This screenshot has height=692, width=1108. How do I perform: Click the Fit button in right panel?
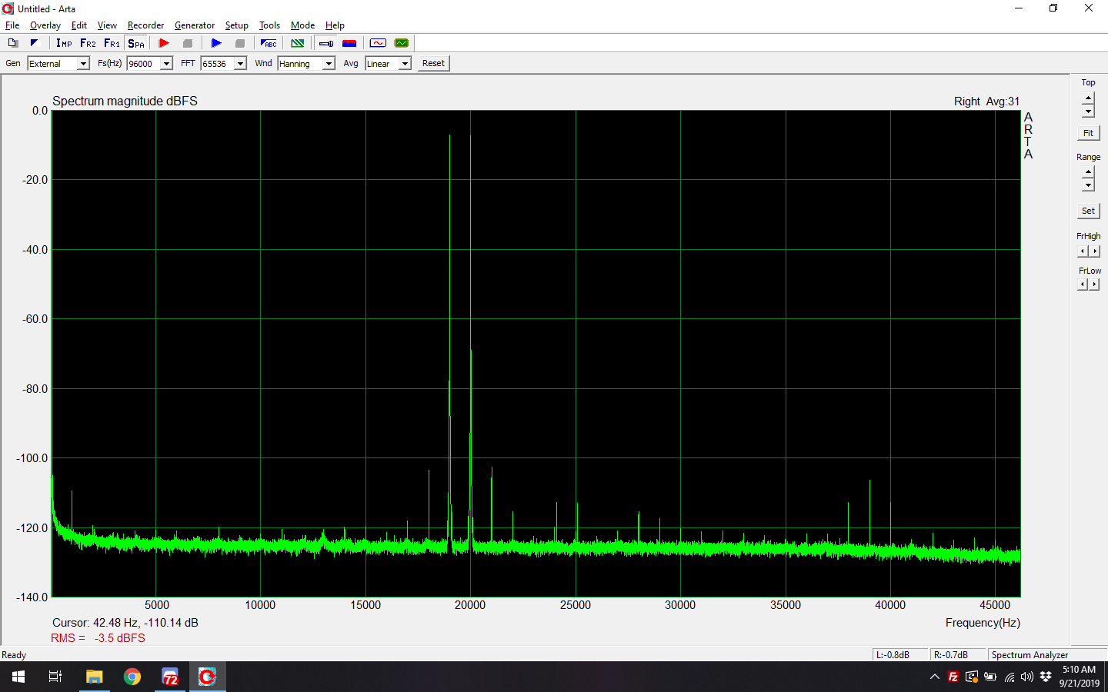tap(1088, 133)
